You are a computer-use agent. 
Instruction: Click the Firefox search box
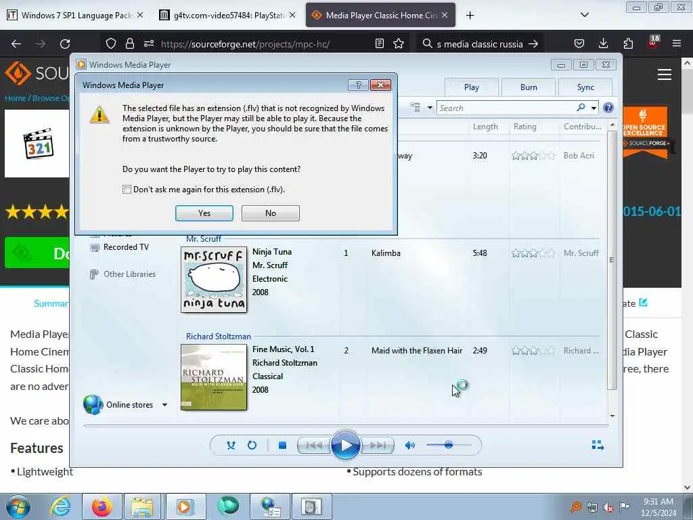coord(480,44)
